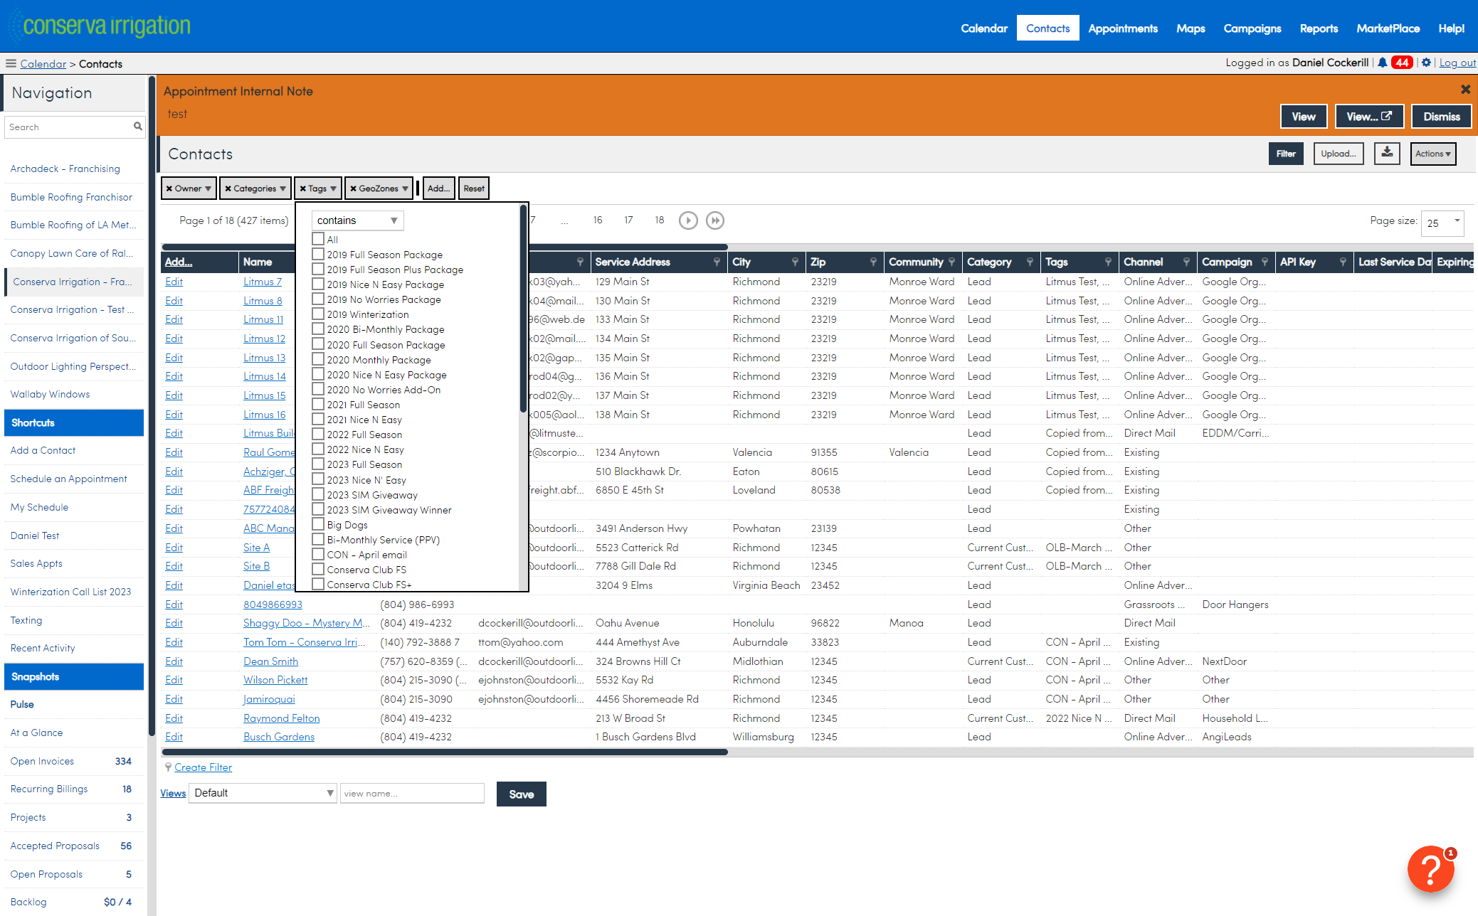Click the Log out link
The image size is (1478, 916).
(1457, 63)
